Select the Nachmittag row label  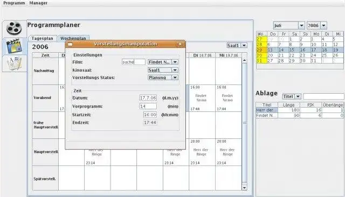pyautogui.click(x=45, y=71)
